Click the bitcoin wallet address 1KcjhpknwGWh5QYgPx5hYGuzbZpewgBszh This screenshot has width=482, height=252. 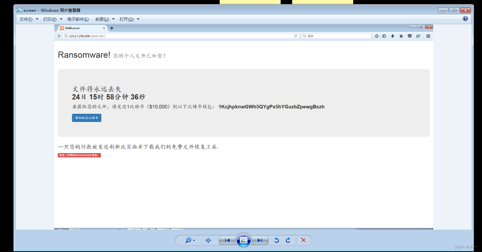pos(272,107)
